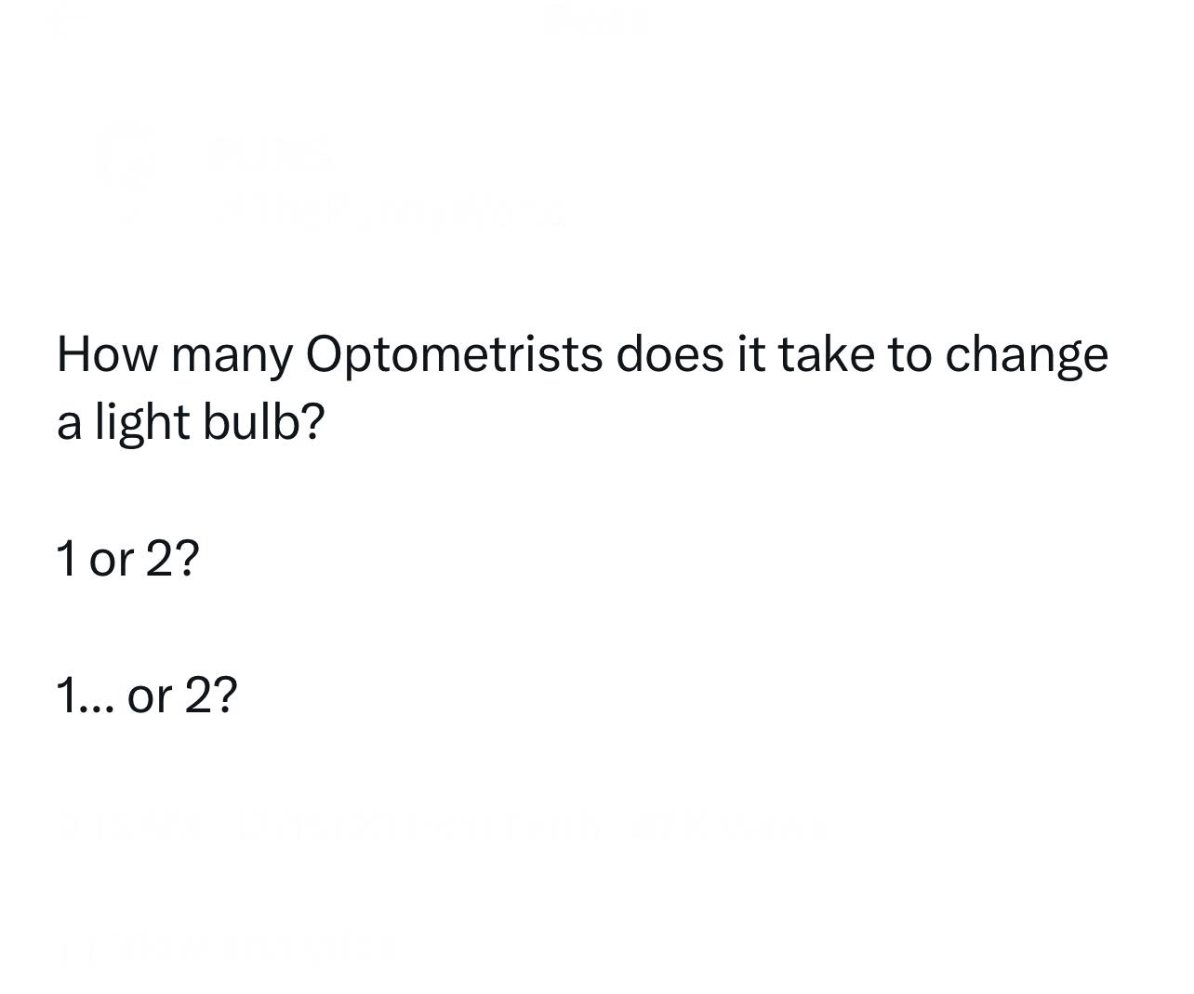Click the word "change" ending the first line
1194x994 pixels.
click(1027, 355)
